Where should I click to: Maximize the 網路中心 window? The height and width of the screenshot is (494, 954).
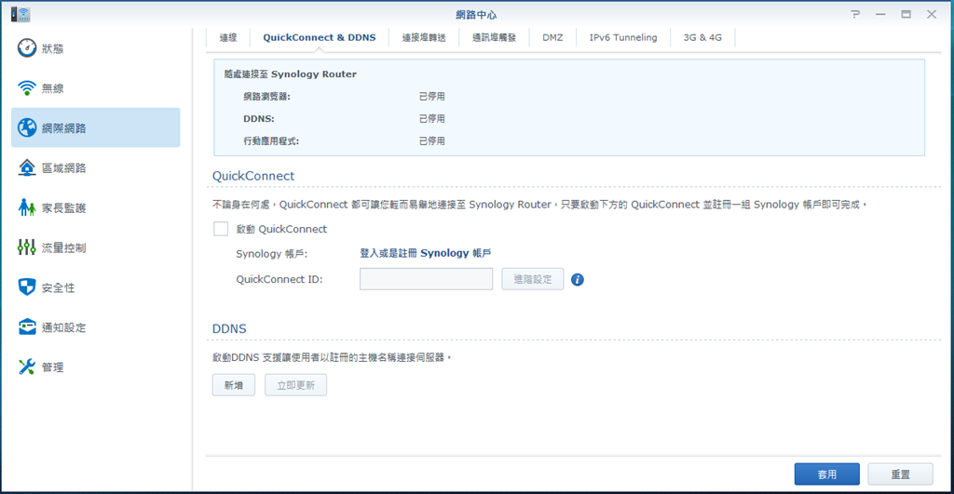[x=906, y=14]
